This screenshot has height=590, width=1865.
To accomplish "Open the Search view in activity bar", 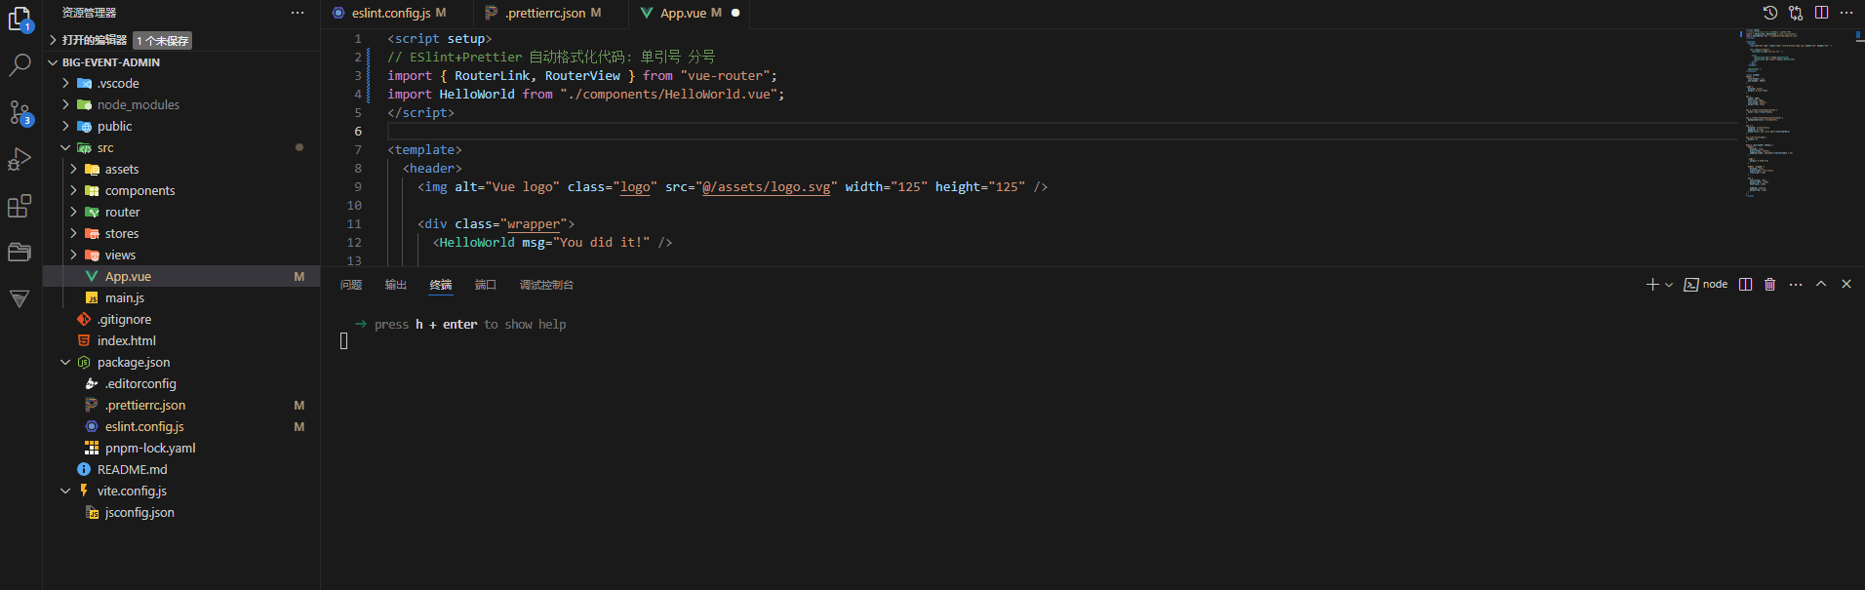I will click(20, 65).
